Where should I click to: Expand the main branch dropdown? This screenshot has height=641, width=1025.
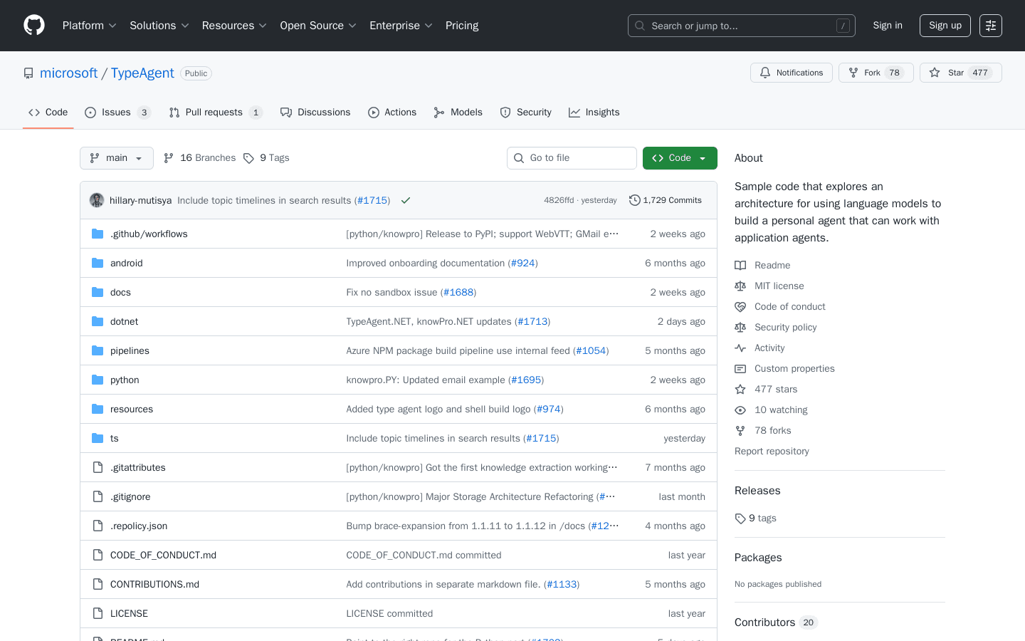(x=116, y=157)
